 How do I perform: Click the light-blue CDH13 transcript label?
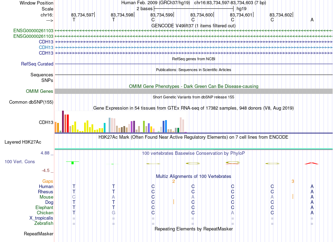point(46,47)
